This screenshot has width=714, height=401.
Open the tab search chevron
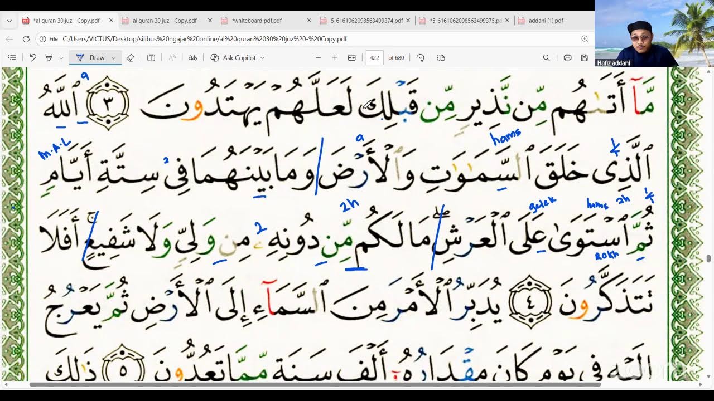pyautogui.click(x=9, y=21)
